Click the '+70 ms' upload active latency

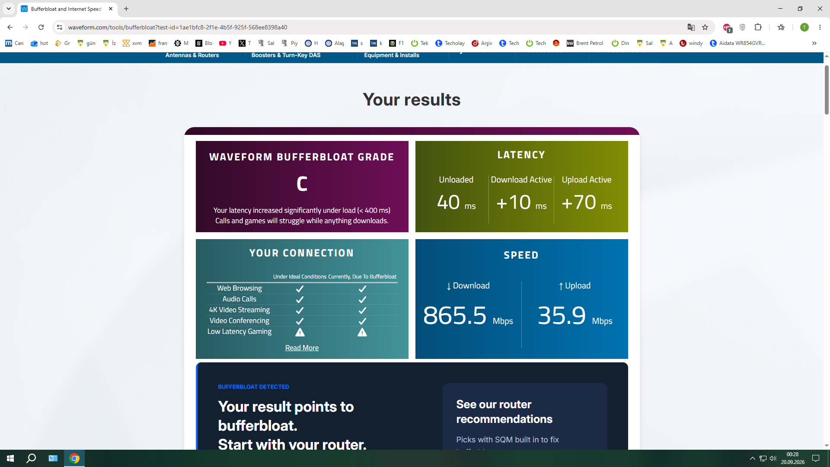(587, 202)
